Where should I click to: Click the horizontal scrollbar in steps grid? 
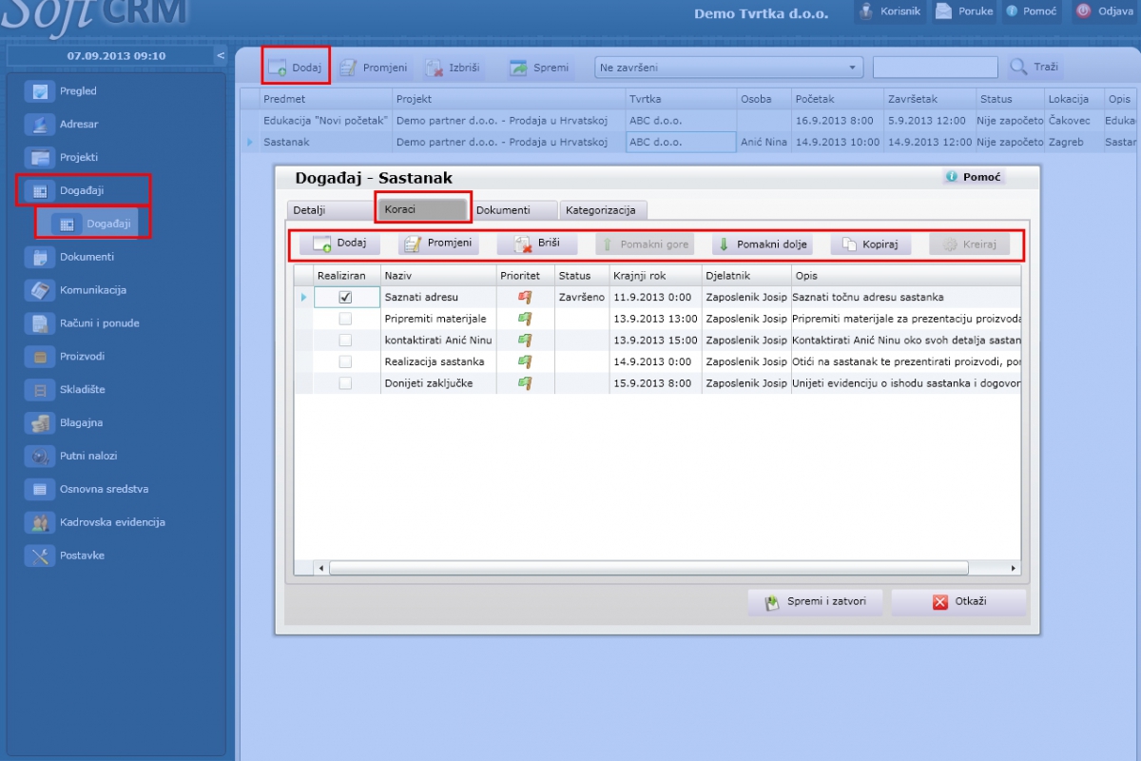(648, 568)
